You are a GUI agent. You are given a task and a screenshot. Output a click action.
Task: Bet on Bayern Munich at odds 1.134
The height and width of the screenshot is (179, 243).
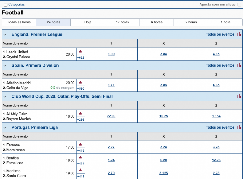(216, 116)
